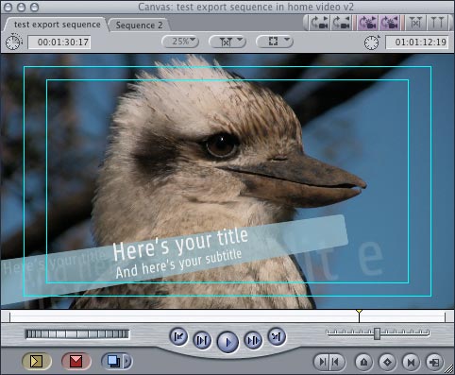Click the shuttle control slider handle
455x375 pixels.
(x=377, y=333)
